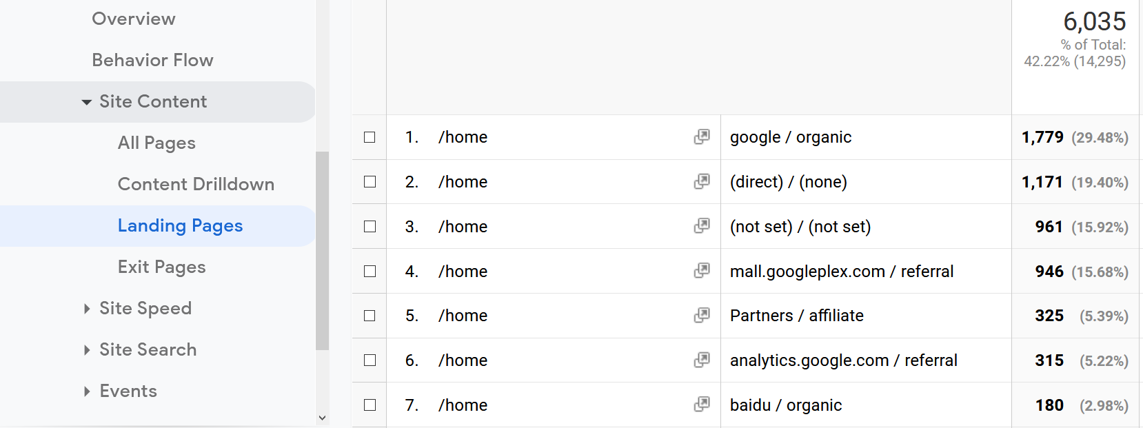1143x428 pixels.
Task: Select checkbox for row 4 mall.googleplex.com
Action: [370, 272]
